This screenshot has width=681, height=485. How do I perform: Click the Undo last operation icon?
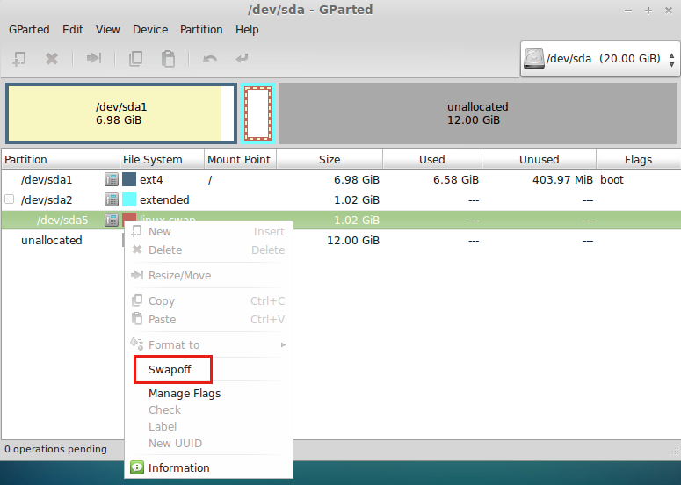point(210,59)
